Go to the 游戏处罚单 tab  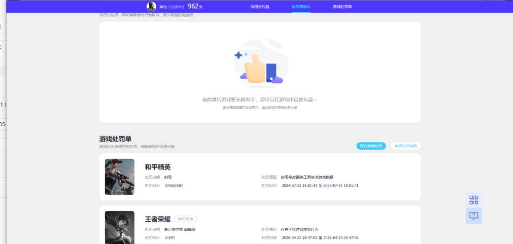[x=342, y=6]
